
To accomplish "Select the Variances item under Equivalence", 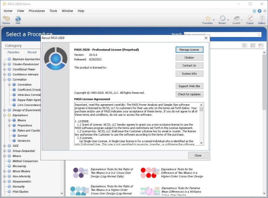I will (24, 140).
